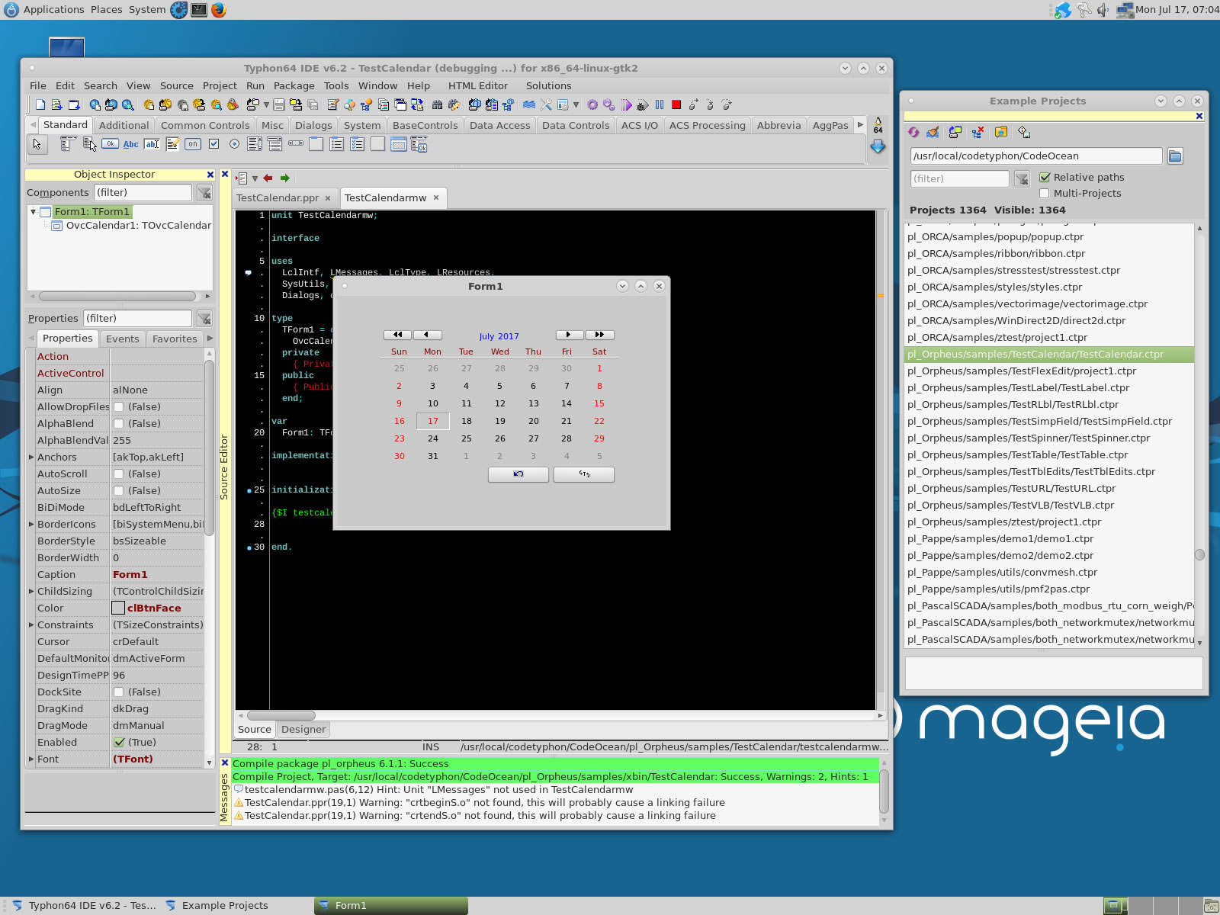This screenshot has width=1220, height=915.
Task: Expand the BorderIcons property
Action: pyautogui.click(x=31, y=525)
